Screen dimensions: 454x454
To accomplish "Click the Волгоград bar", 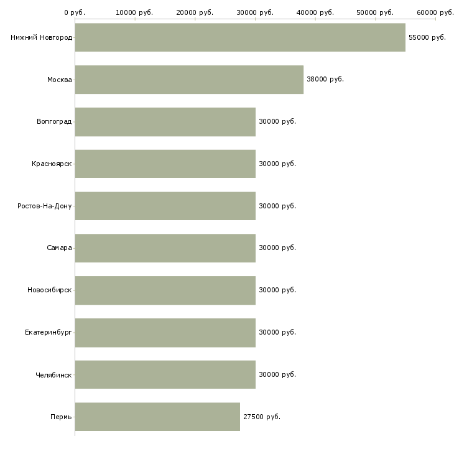I will [x=165, y=122].
